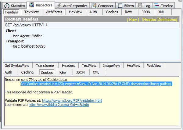Open request HexView tab

pos(76,12)
